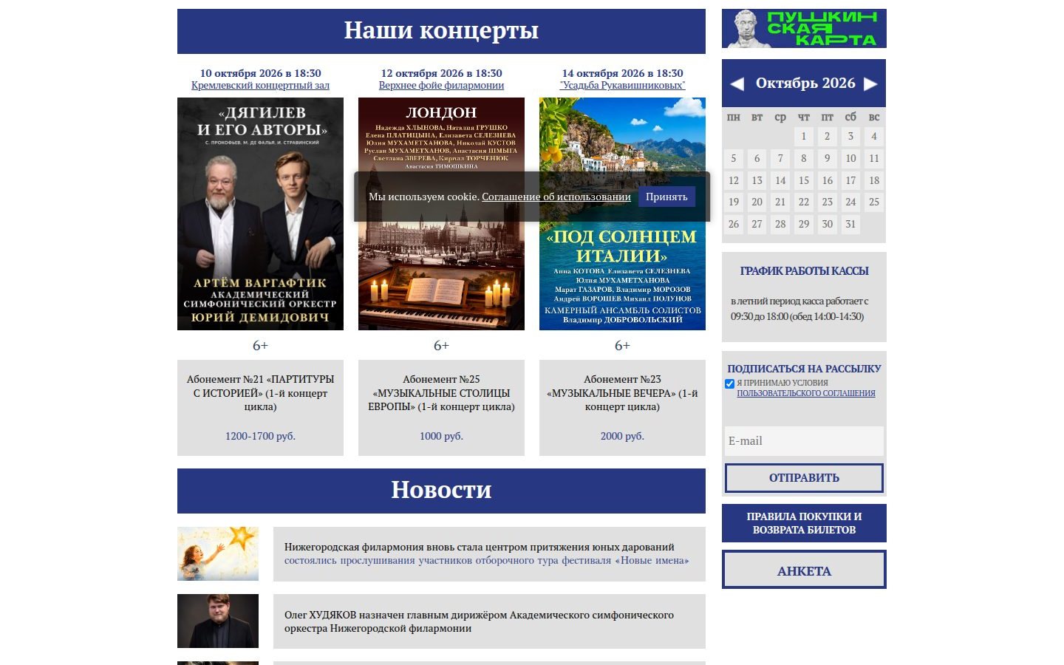Open the Pushkin Card banner
Screen dimensions: 1064x665
(x=804, y=28)
